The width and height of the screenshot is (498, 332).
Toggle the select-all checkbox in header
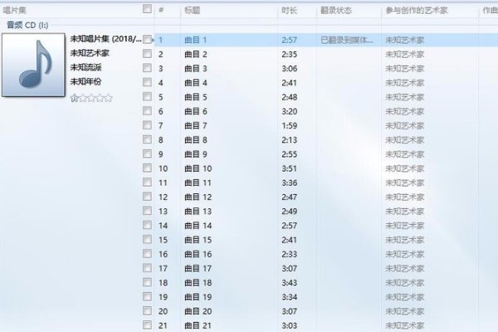click(x=147, y=8)
